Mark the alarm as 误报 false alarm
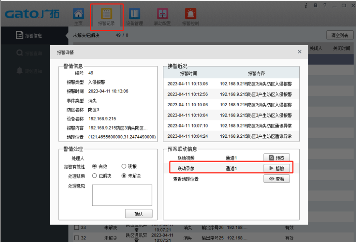 [124, 166]
